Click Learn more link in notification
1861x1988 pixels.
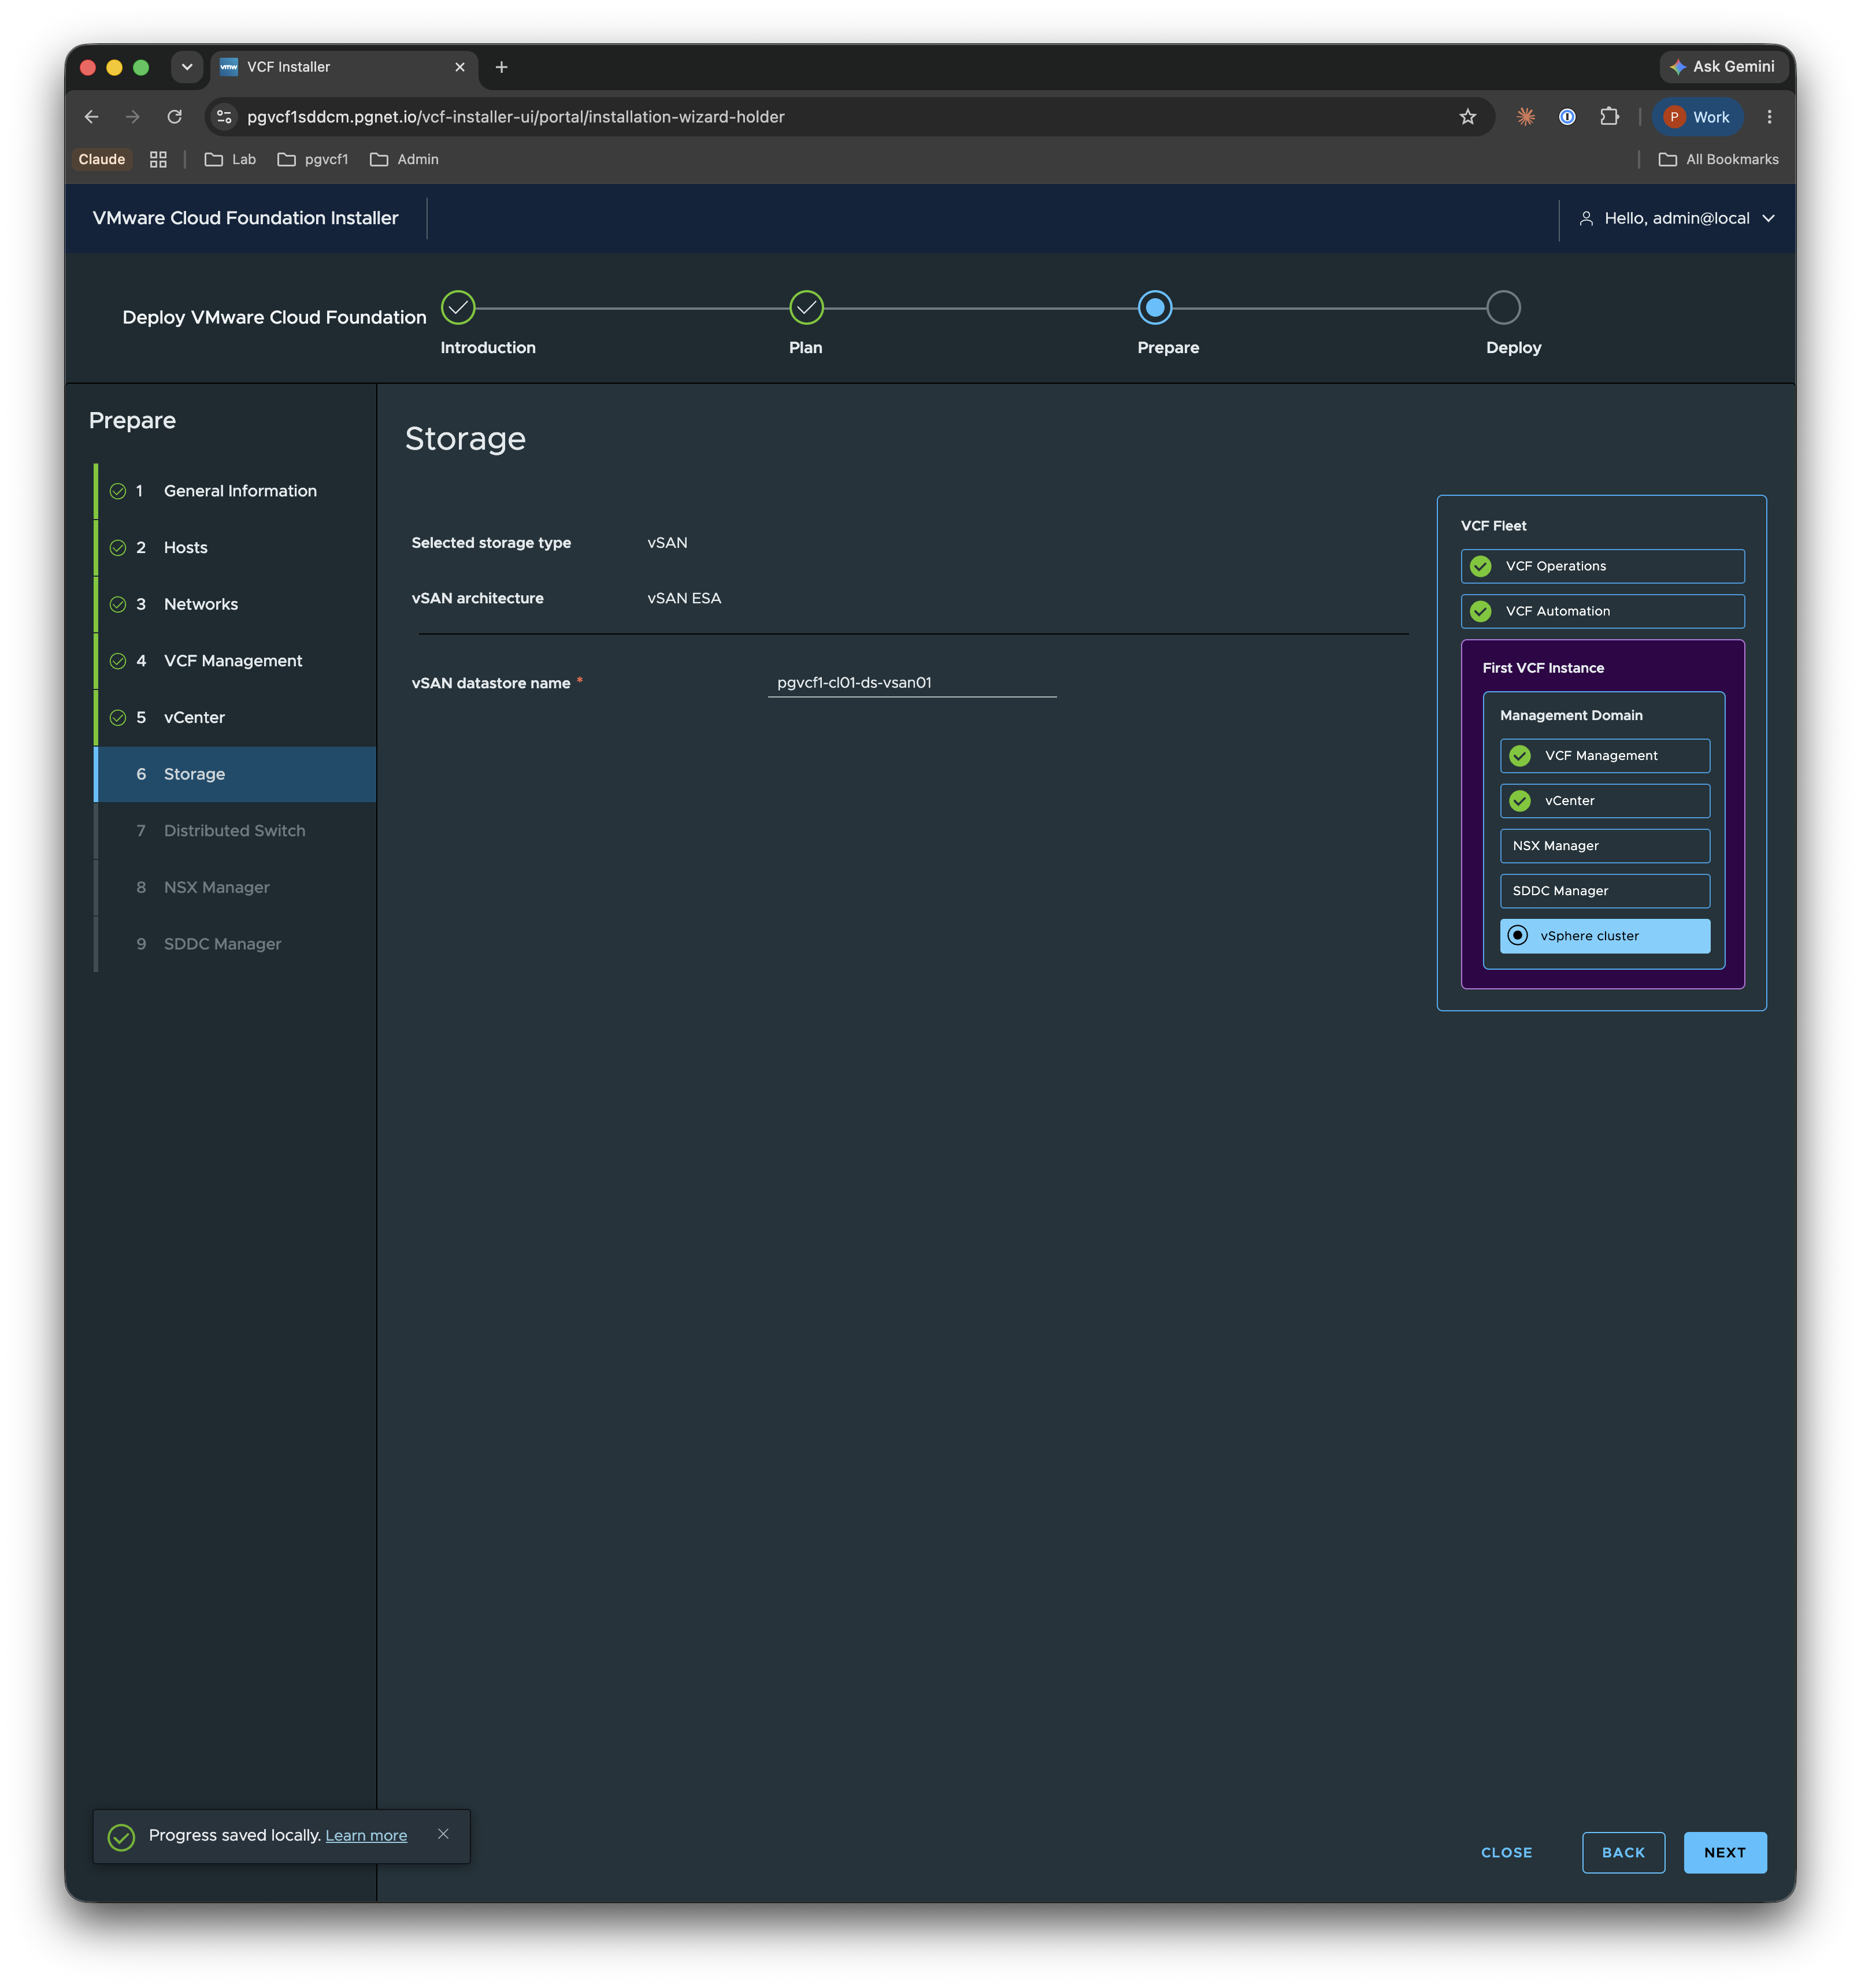click(366, 1836)
